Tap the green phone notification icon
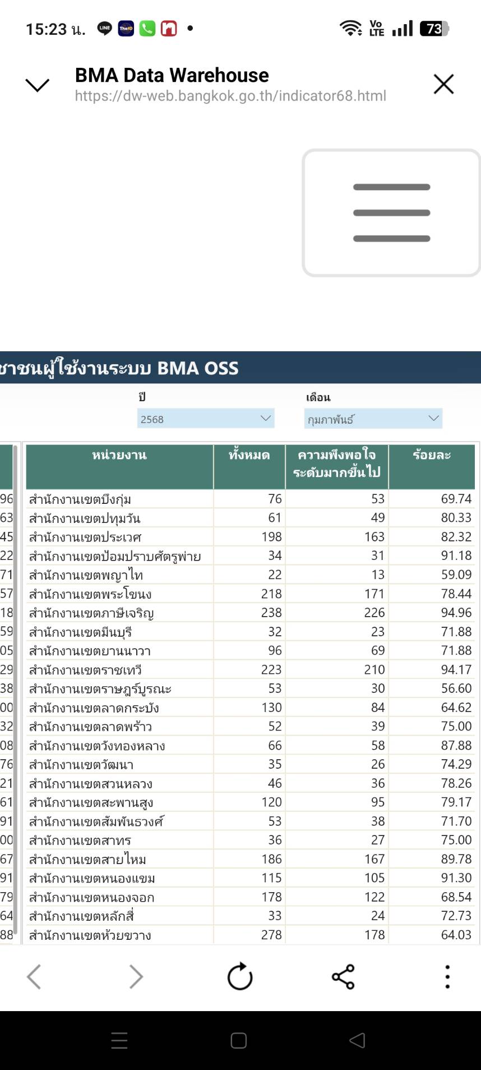Screen dimensions: 481x1070 pos(147,28)
